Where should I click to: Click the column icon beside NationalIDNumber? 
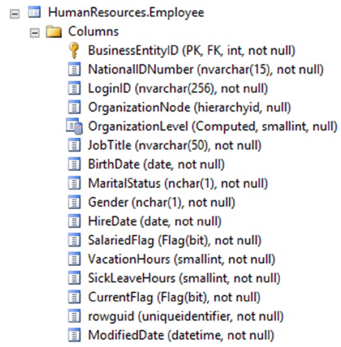point(74,69)
